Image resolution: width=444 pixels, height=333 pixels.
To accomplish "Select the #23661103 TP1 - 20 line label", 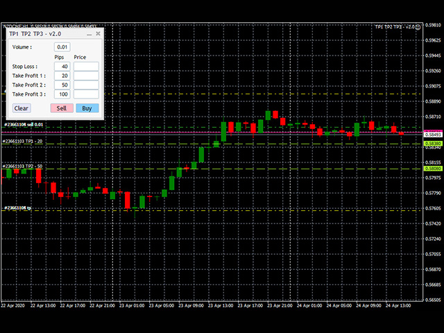I will [x=22, y=142].
